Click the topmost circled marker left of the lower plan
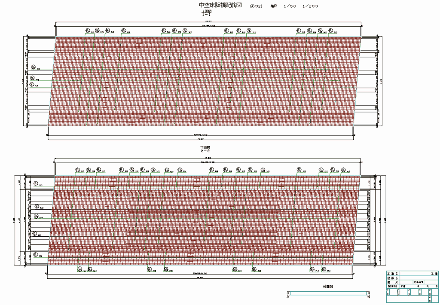Viewport: 440px width, 305px height. [35, 184]
